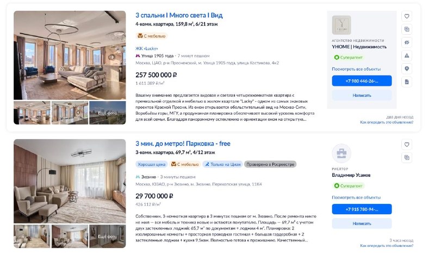Reveal phone number +7 980 446-26

coord(362,81)
